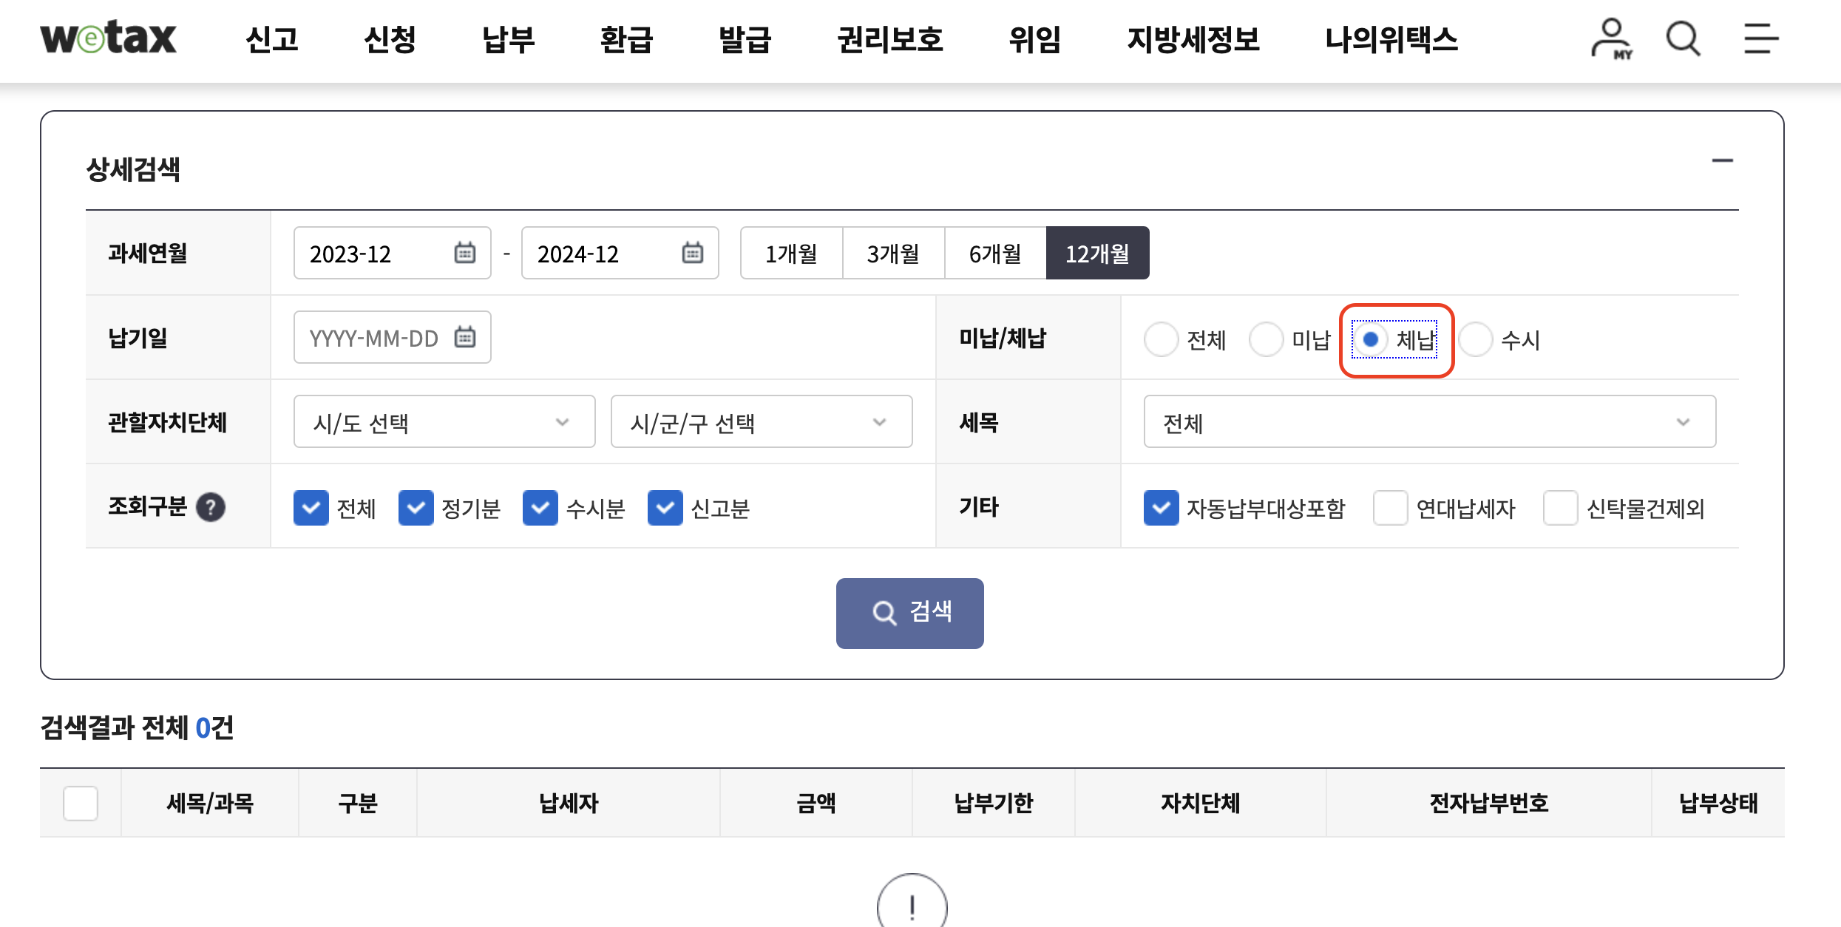This screenshot has width=1841, height=927.
Task: Click the 구분 column header
Action: coord(358,803)
